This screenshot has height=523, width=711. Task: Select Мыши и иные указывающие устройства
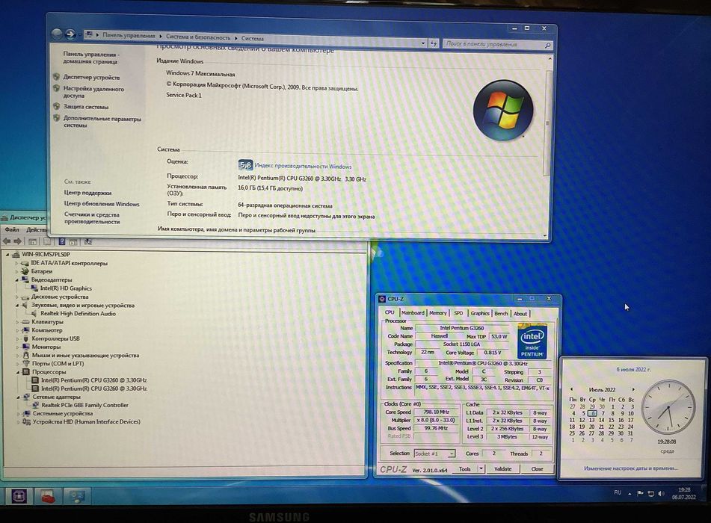tap(85, 356)
